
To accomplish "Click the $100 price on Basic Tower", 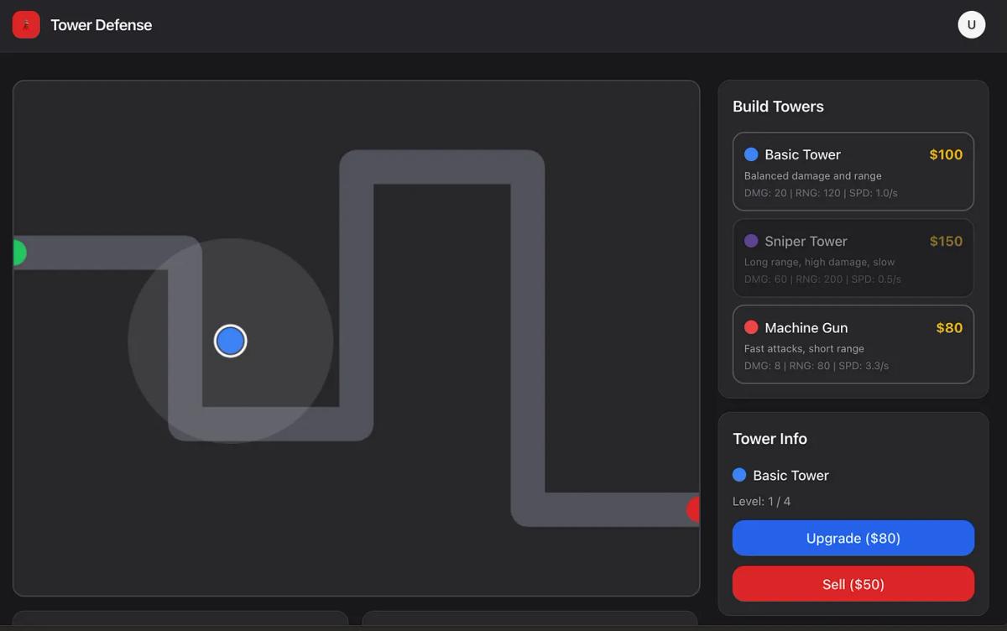I will 946,154.
